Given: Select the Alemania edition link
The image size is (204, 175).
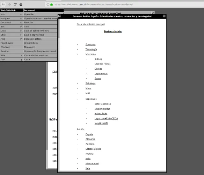Looking at the screenshot, I should coord(90,139).
